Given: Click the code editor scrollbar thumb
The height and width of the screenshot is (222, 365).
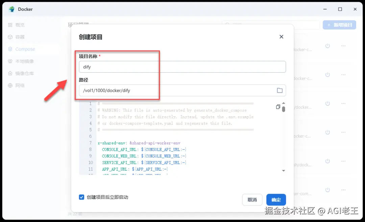Looking at the screenshot, I should click(284, 109).
